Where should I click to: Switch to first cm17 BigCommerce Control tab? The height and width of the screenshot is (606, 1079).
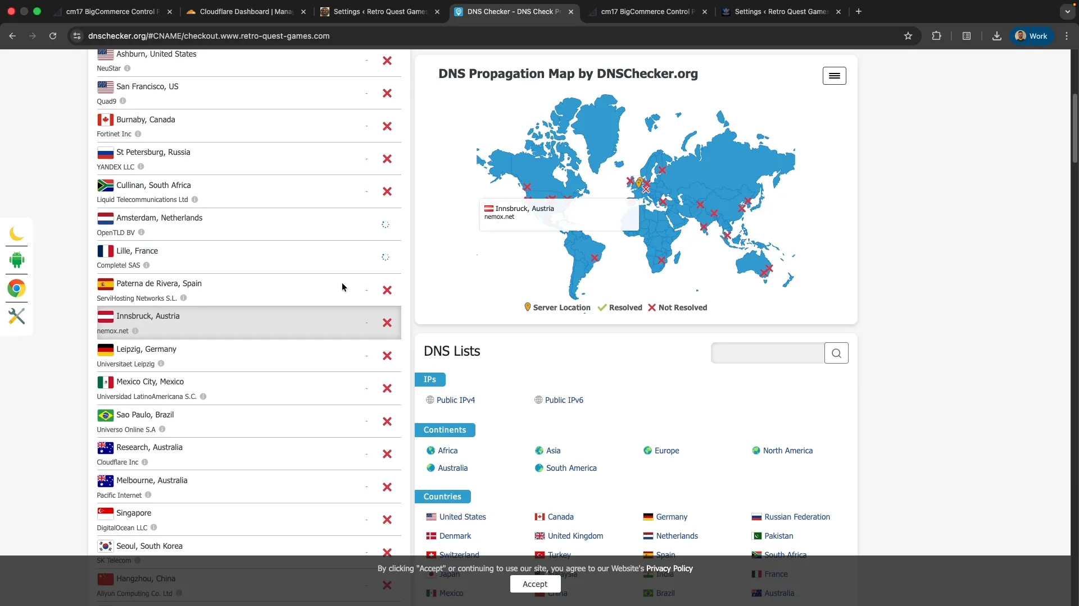(112, 12)
